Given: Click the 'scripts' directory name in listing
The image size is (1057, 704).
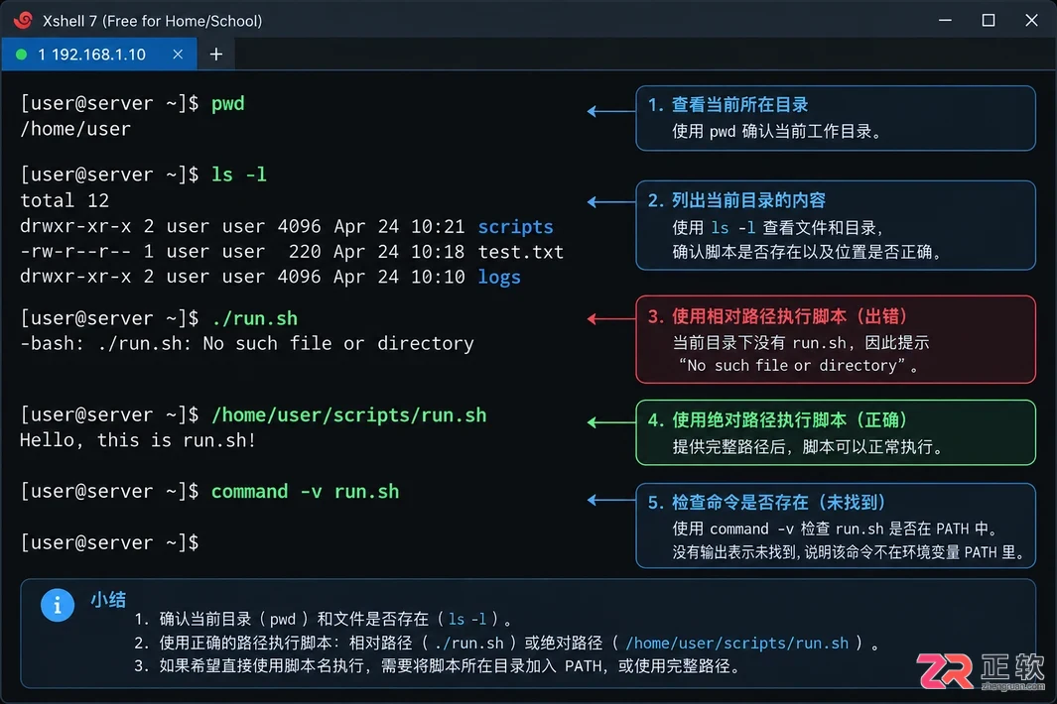Looking at the screenshot, I should point(516,226).
